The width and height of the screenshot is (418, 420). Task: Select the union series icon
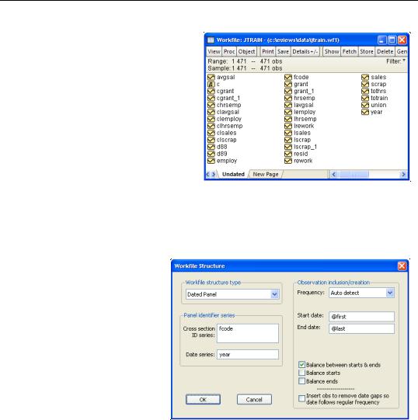coord(365,105)
